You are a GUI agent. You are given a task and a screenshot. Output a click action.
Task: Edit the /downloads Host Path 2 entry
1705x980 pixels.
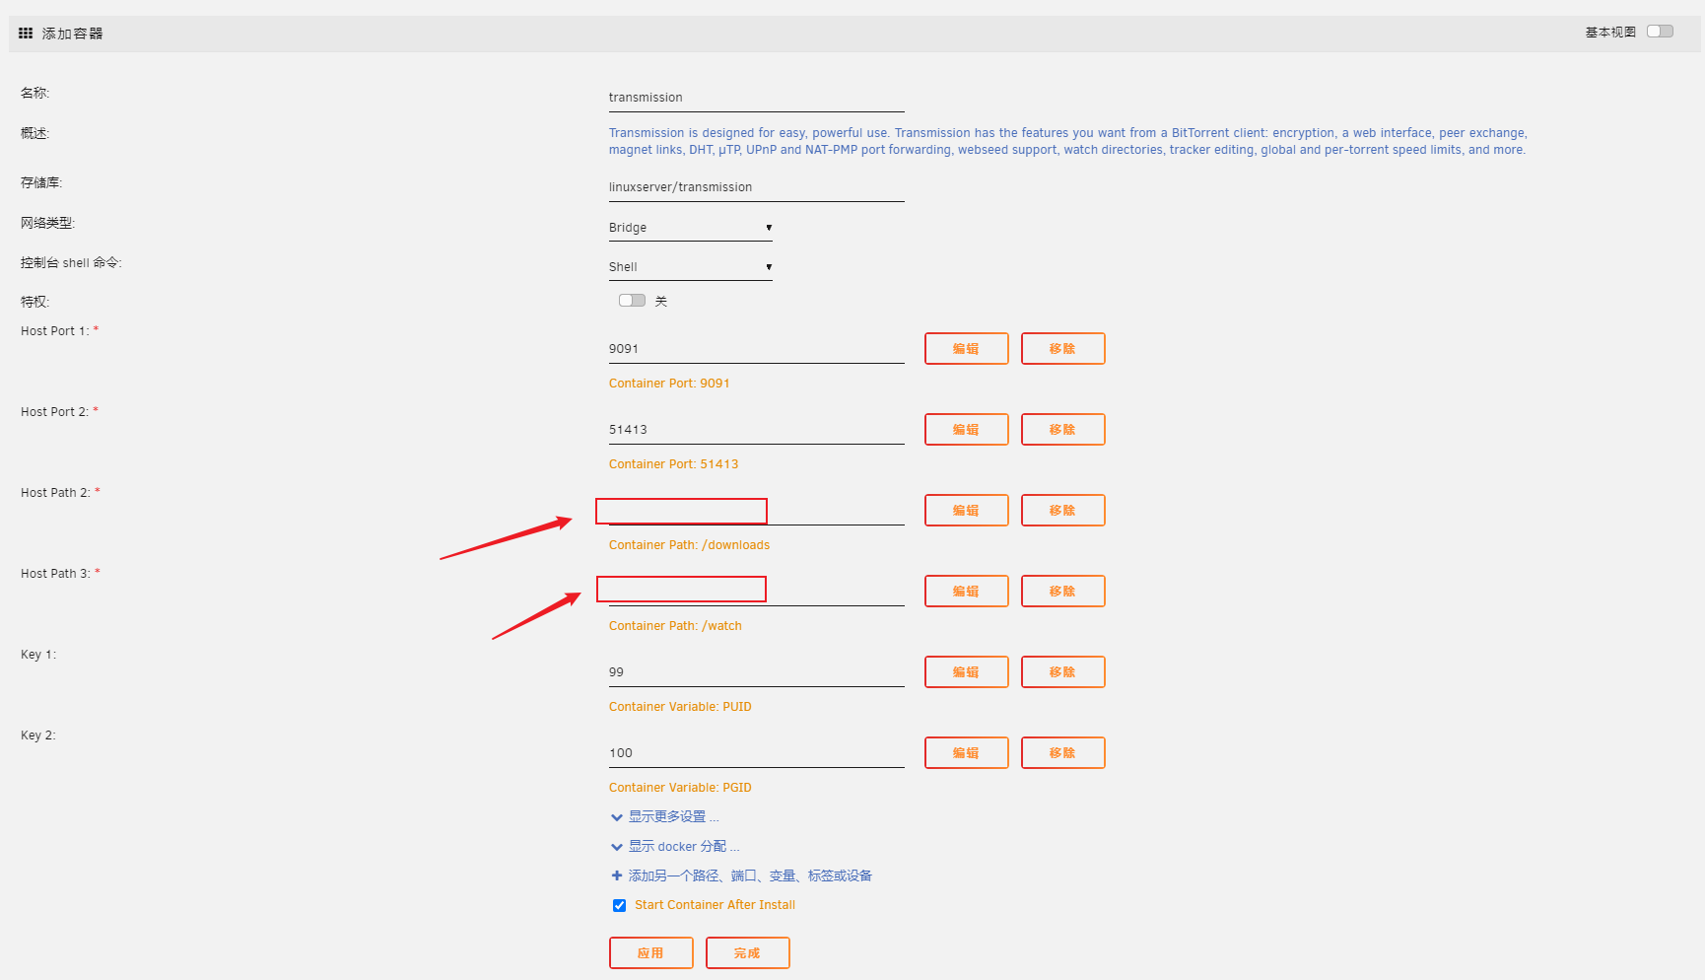pos(966,511)
